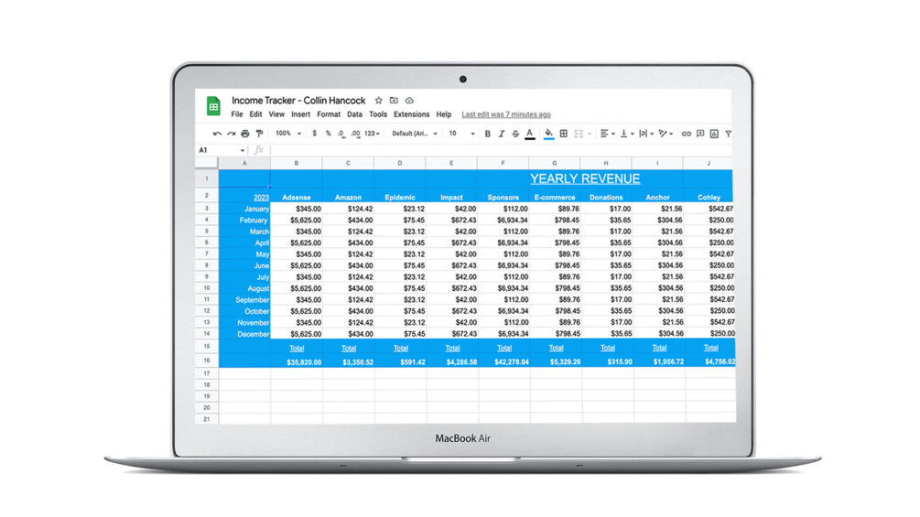Open the font size 10 dropdown
920x517 pixels.
point(461,134)
